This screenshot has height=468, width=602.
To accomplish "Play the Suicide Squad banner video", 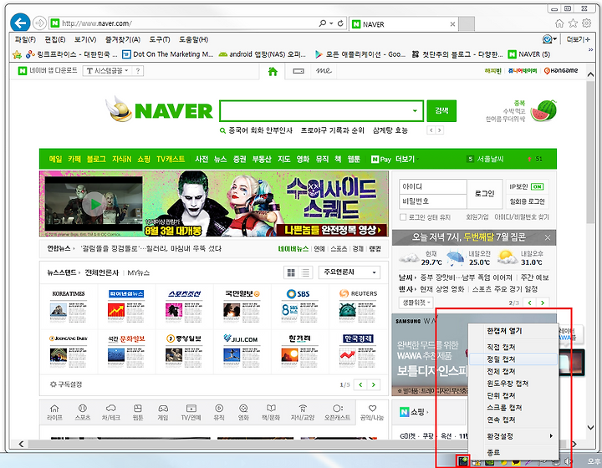I will (94, 204).
